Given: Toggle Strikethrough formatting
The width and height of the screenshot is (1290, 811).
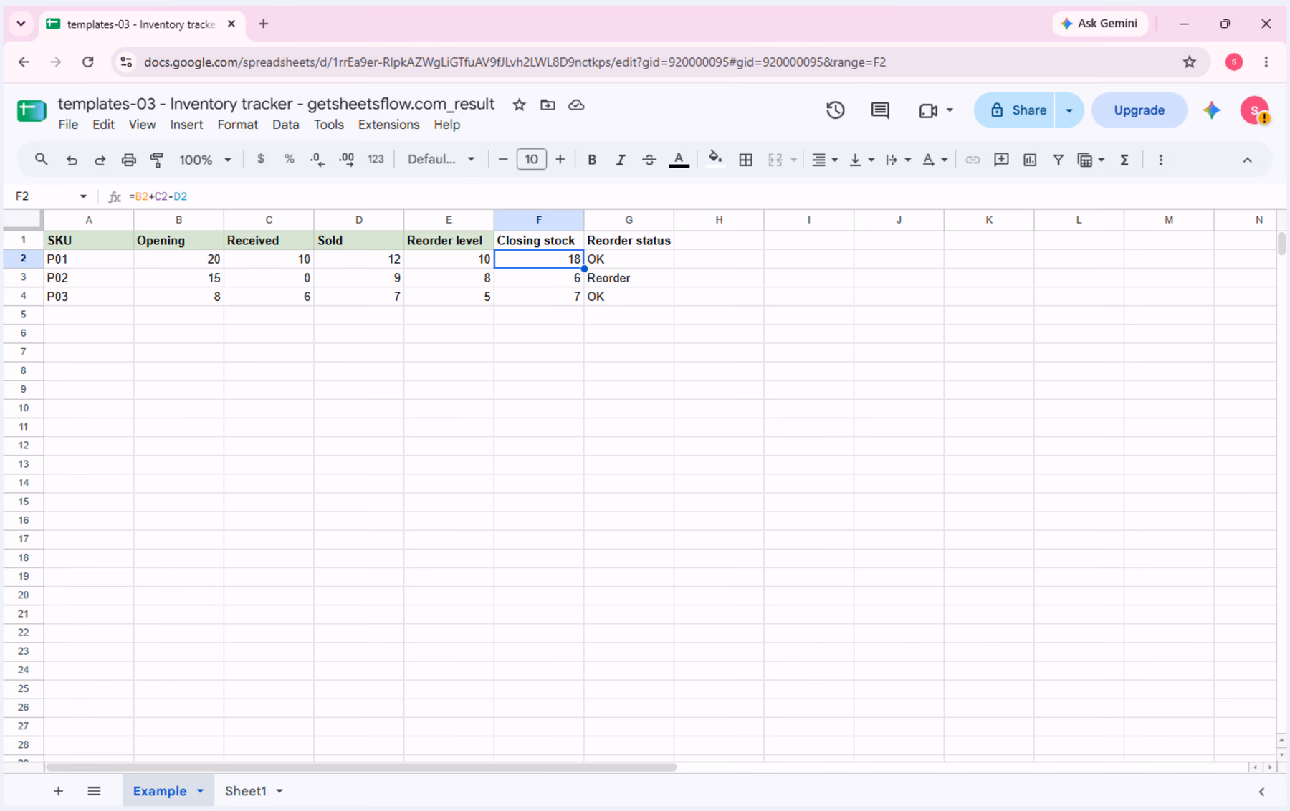Looking at the screenshot, I should coord(649,160).
